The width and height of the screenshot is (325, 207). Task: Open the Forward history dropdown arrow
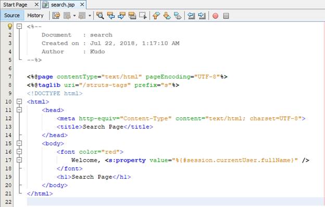pos(90,16)
